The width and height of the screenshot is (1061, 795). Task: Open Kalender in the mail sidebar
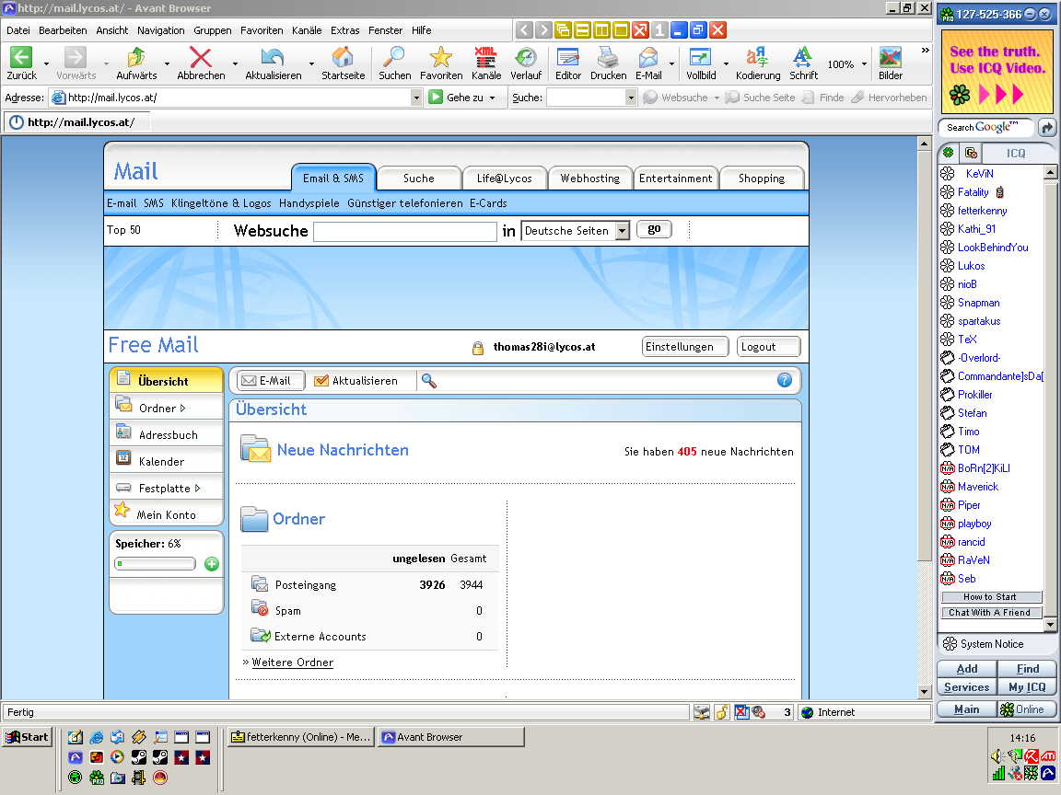tap(167, 461)
